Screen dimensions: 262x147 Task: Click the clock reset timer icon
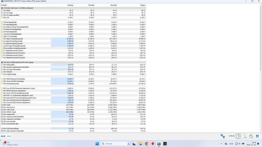click(238, 136)
